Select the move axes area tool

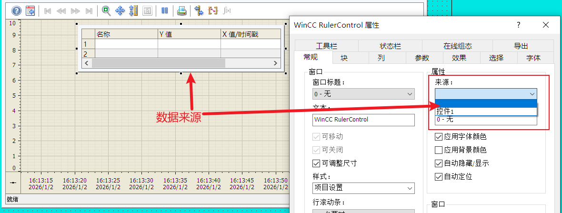coord(120,11)
